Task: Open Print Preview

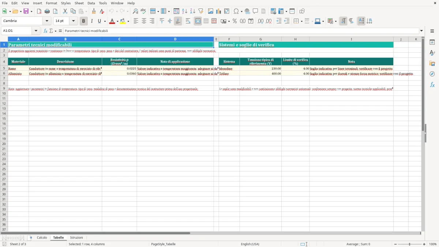Action: (x=55, y=11)
